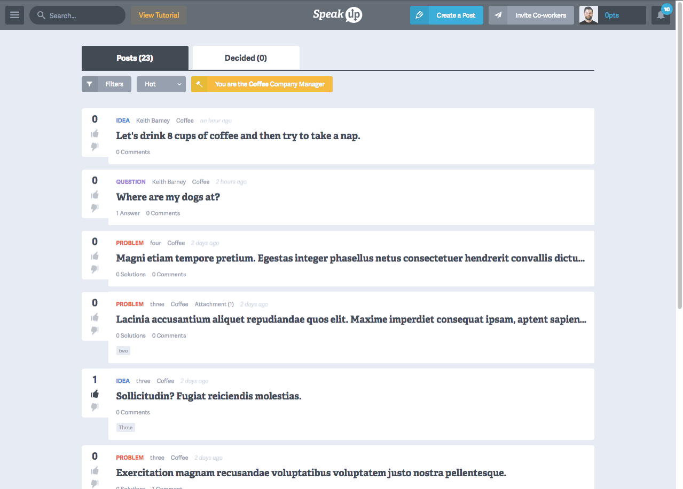Click the paper plane invite icon

pos(498,15)
